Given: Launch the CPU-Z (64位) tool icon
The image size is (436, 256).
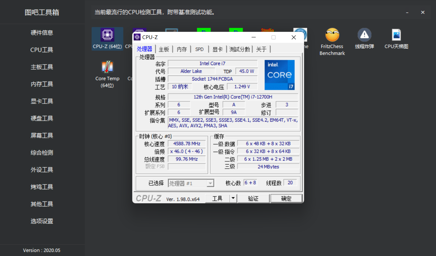Looking at the screenshot, I should click(x=107, y=39).
